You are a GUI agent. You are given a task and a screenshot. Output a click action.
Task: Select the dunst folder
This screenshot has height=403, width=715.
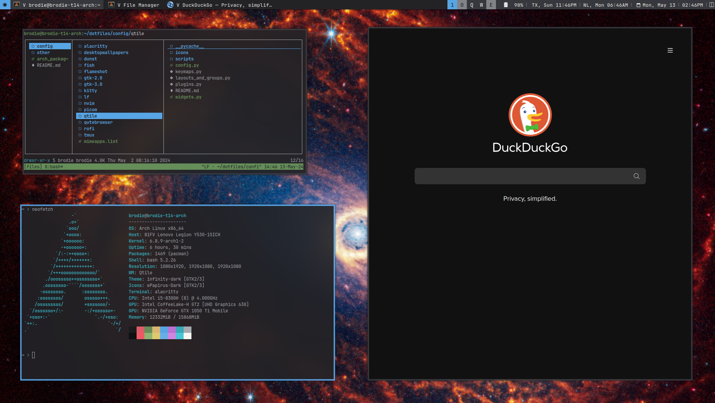90,59
